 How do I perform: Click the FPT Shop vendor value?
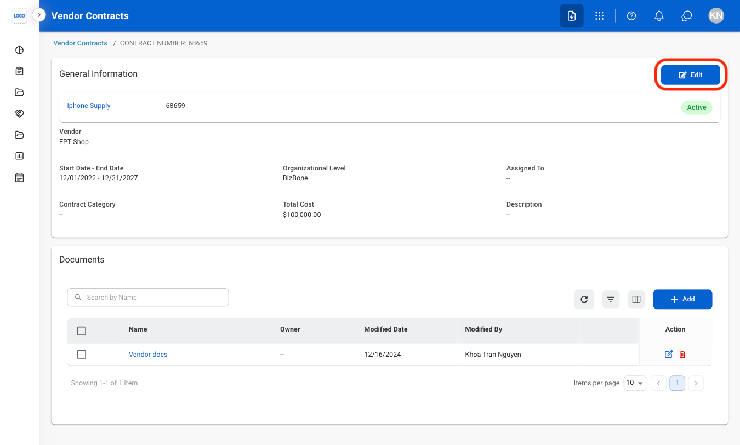coord(74,142)
